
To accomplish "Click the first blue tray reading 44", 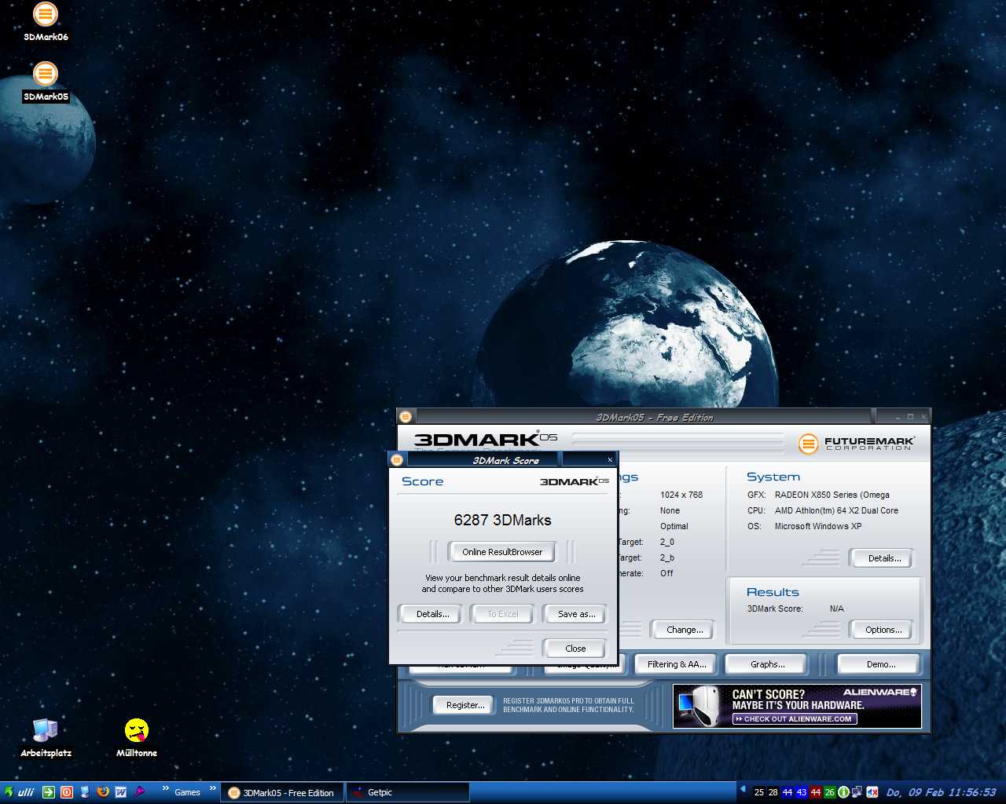I will (x=788, y=792).
